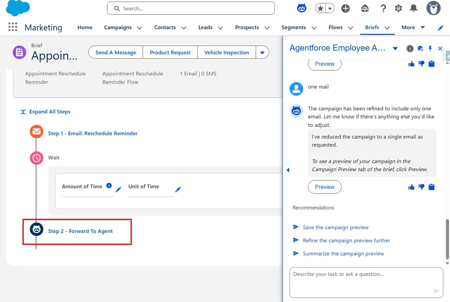Expand the Briefs tab chevron

point(387,28)
